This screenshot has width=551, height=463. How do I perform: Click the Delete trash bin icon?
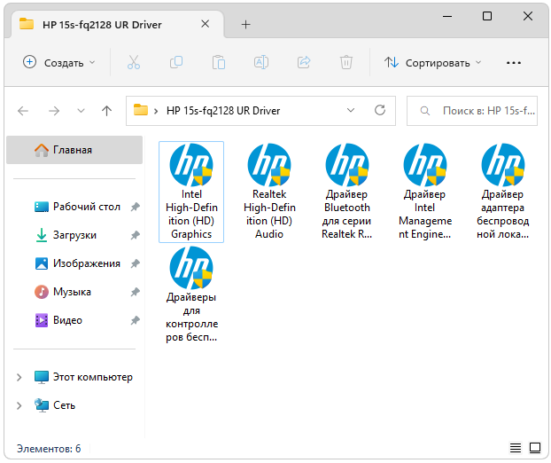(346, 63)
